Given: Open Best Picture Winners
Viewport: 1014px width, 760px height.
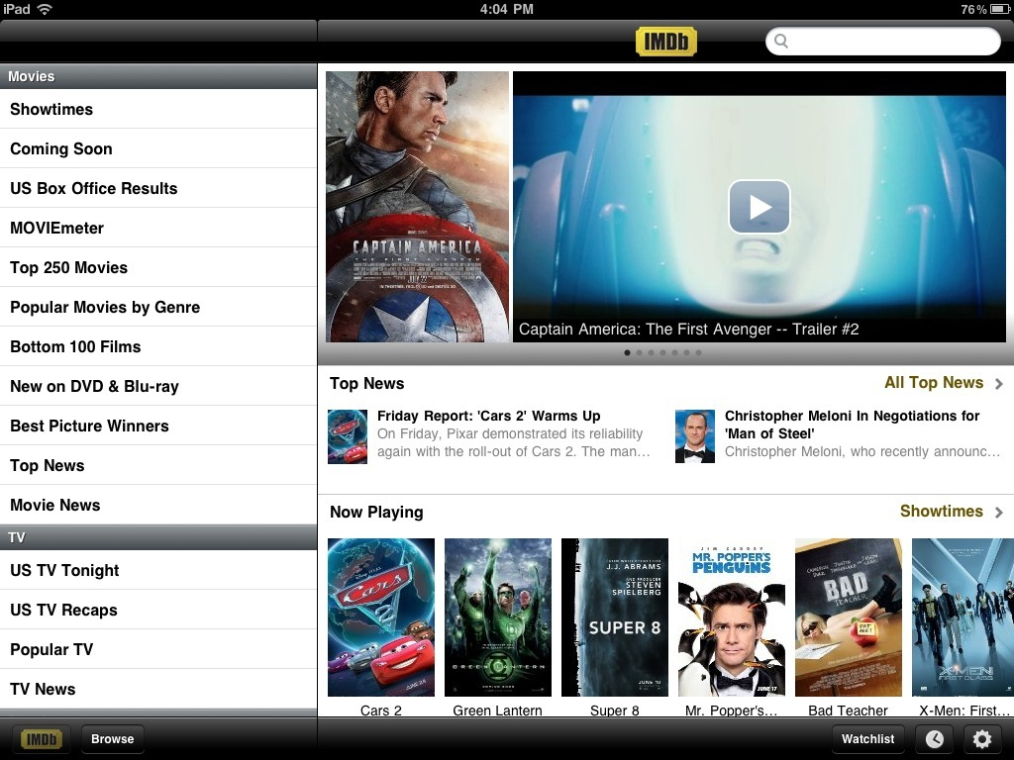Looking at the screenshot, I should point(158,426).
